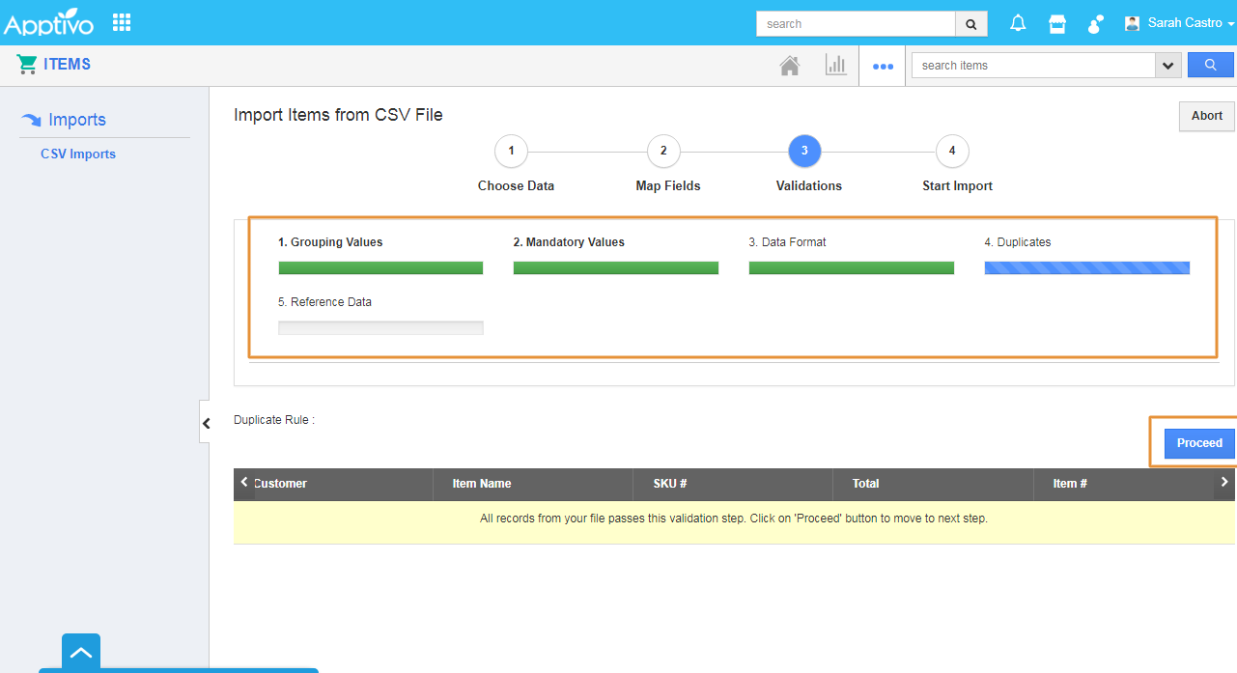The image size is (1237, 673).
Task: Open the app store icon
Action: pos(1057,23)
